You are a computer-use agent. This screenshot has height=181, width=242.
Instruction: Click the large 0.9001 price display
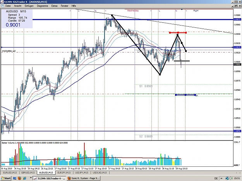click(13, 25)
